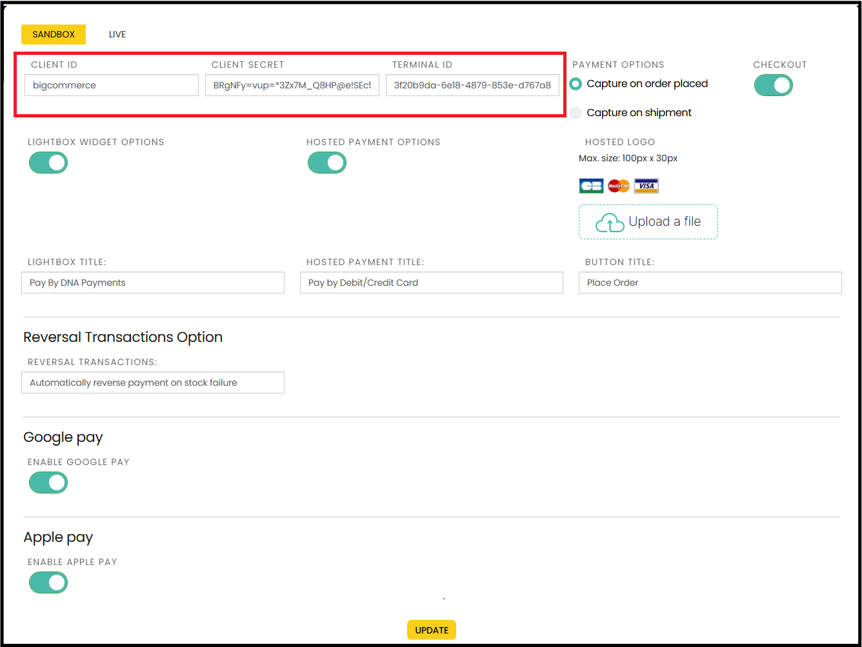862x647 pixels.
Task: Turn off Enable Apple Pay
Action: (48, 582)
